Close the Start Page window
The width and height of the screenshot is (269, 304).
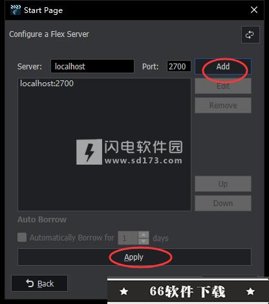254,10
